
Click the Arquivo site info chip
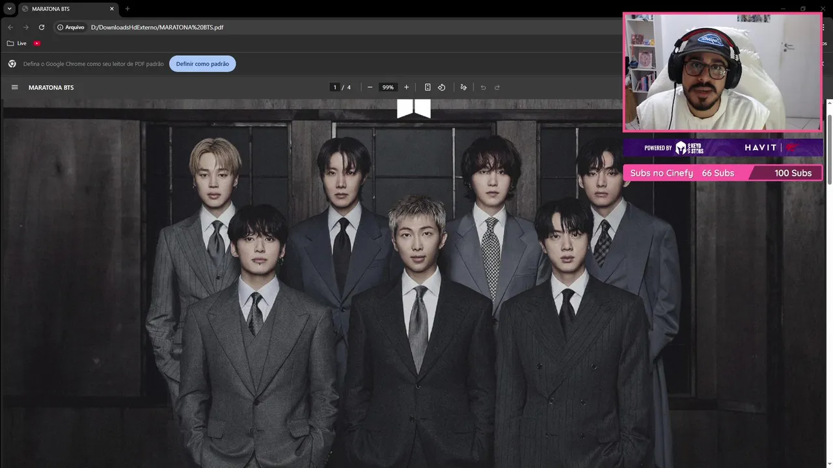pyautogui.click(x=71, y=27)
